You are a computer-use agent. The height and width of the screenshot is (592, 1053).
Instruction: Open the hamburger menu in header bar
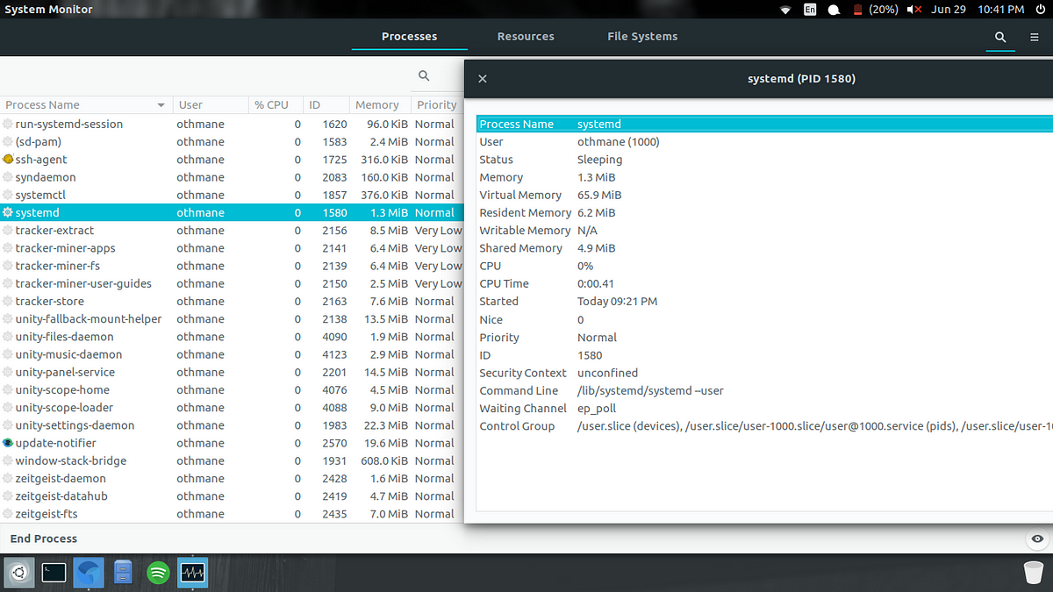[x=1035, y=37]
